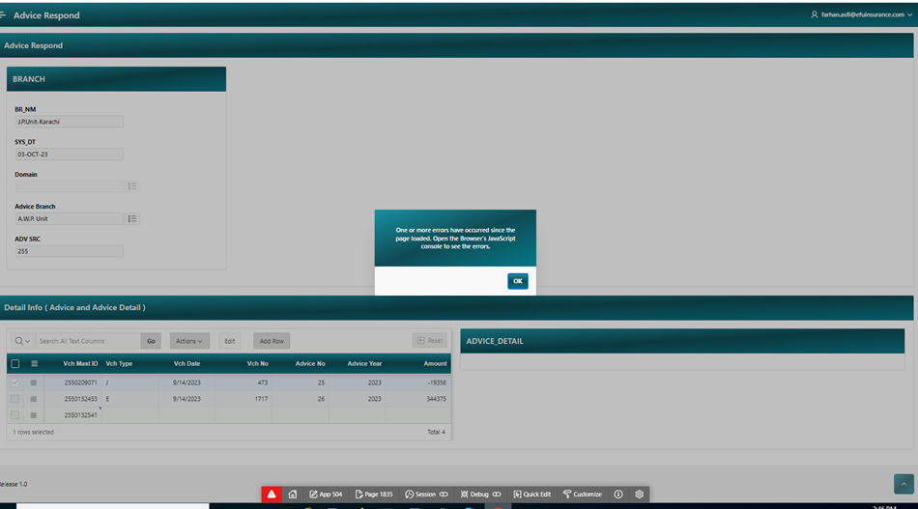The image size is (918, 509).
Task: Open Domain list of values icon
Action: pos(132,186)
